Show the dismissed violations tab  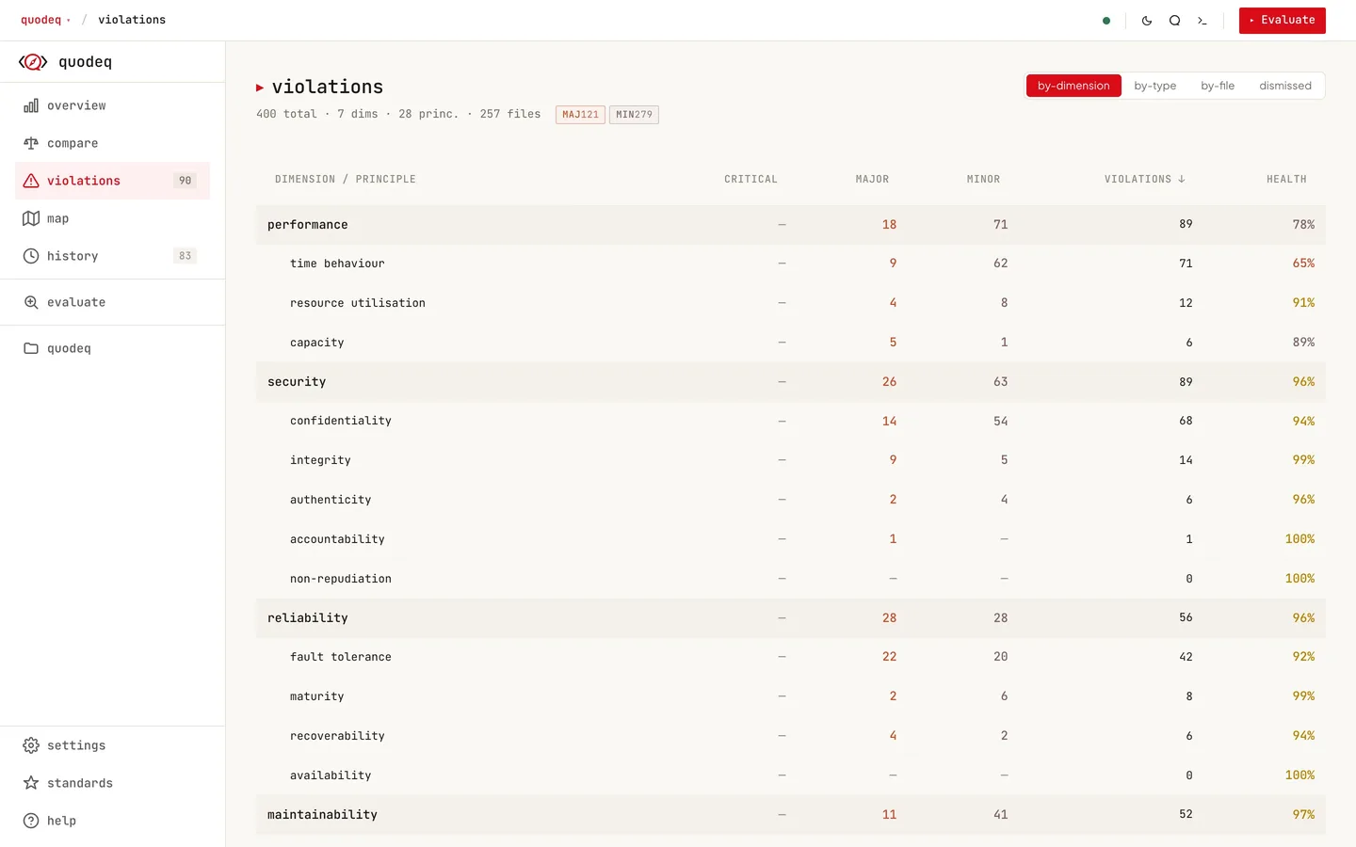pos(1285,86)
